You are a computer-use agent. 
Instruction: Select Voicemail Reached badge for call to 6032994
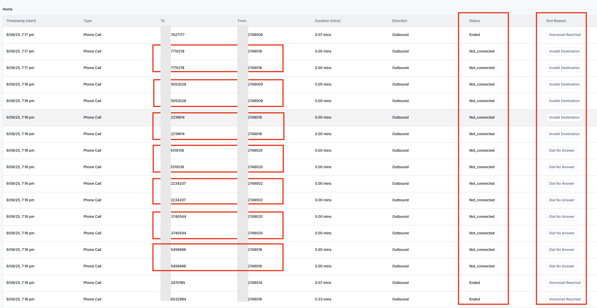click(565, 299)
